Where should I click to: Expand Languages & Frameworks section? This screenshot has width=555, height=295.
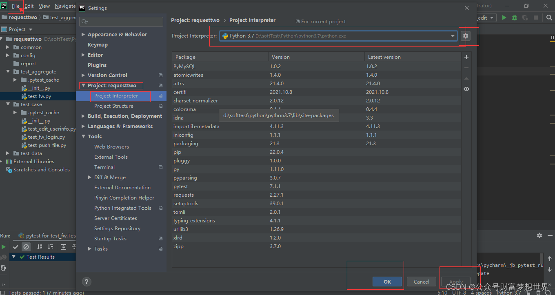pos(83,126)
